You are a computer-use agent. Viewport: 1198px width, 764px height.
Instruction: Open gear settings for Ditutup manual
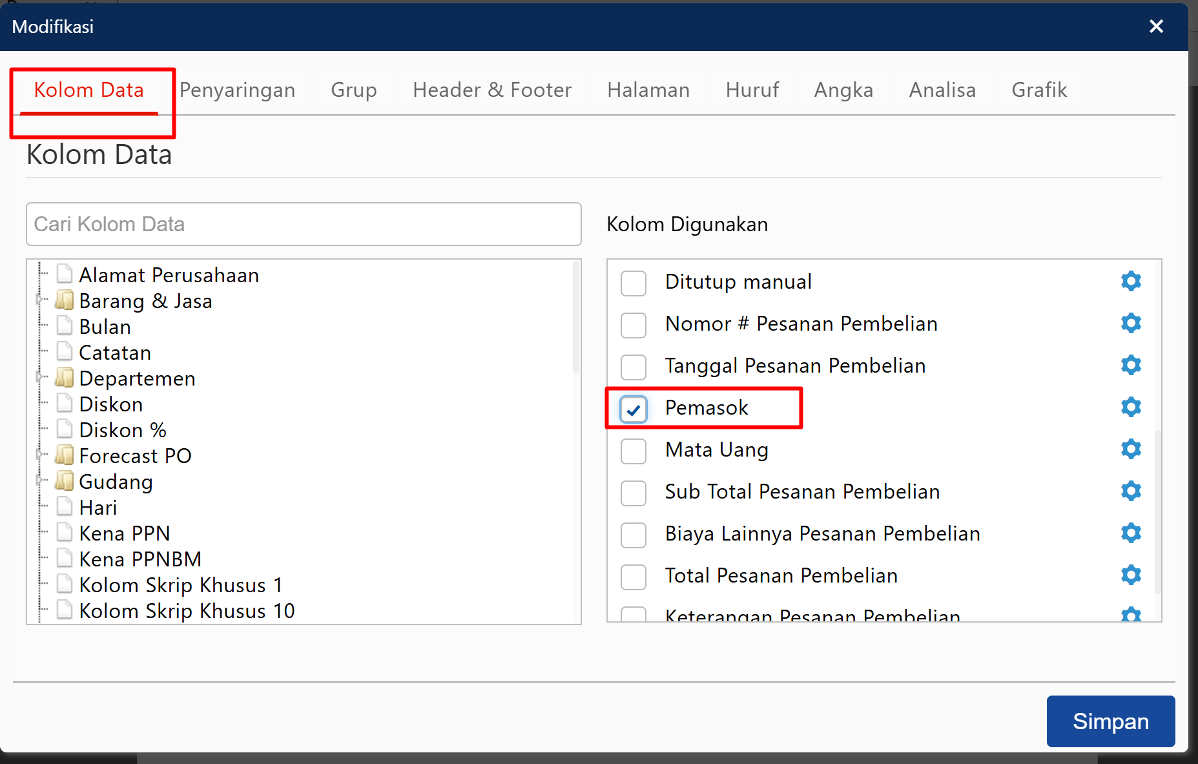click(x=1130, y=282)
